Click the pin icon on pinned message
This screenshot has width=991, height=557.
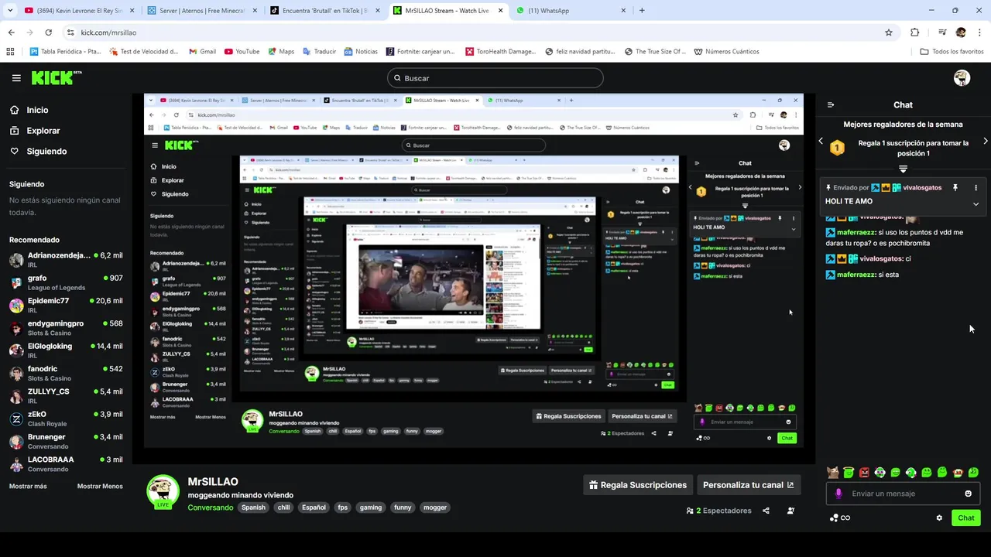(955, 187)
